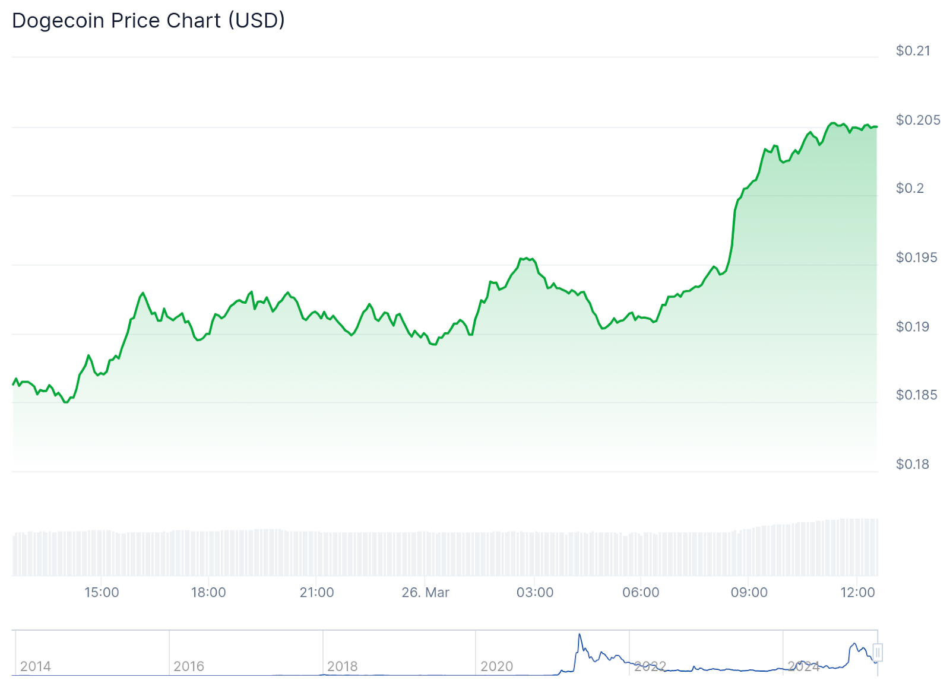The image size is (950, 693).
Task: Click the 21:00 time axis label
Action: click(x=316, y=592)
